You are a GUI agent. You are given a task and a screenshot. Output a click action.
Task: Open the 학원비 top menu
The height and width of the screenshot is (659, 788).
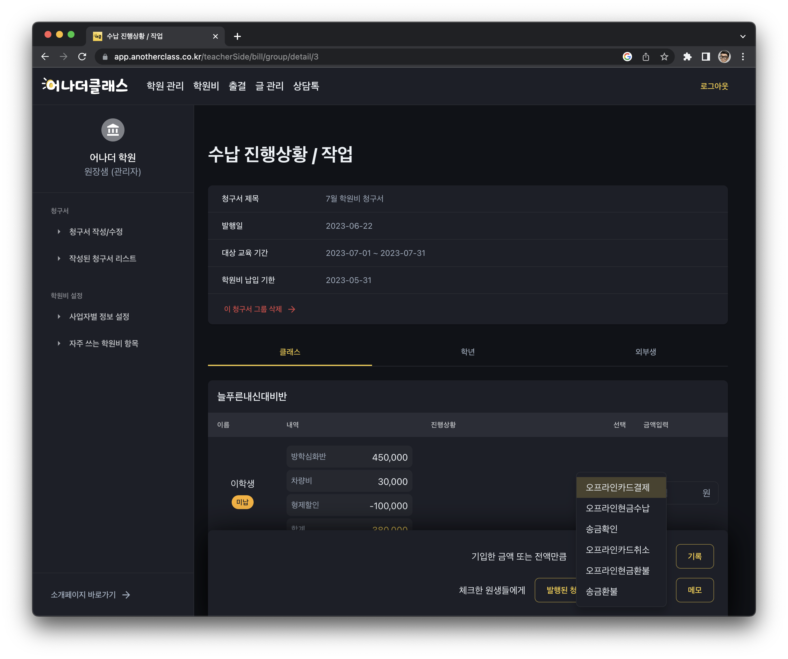pos(206,86)
